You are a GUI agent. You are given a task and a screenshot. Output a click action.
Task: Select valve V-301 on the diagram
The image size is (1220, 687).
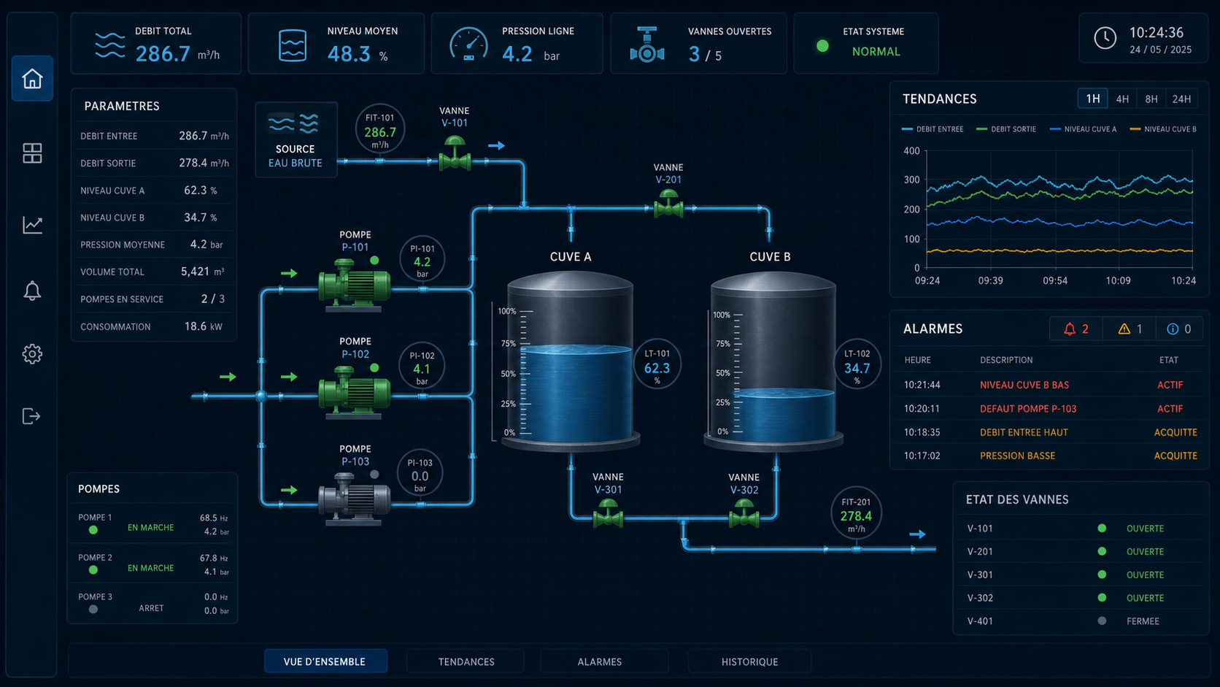608,513
